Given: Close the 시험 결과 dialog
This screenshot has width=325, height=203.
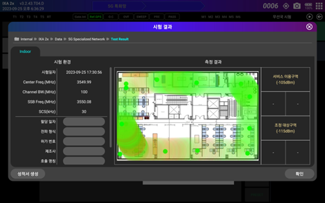Looking at the screenshot, I should click(x=309, y=27).
